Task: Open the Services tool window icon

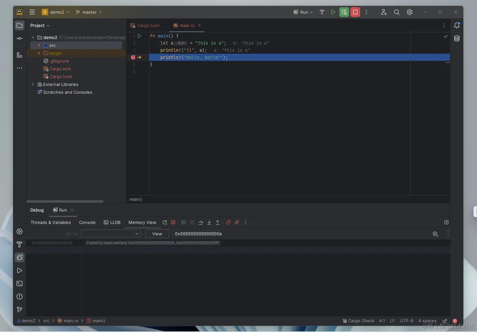Action: point(20,231)
